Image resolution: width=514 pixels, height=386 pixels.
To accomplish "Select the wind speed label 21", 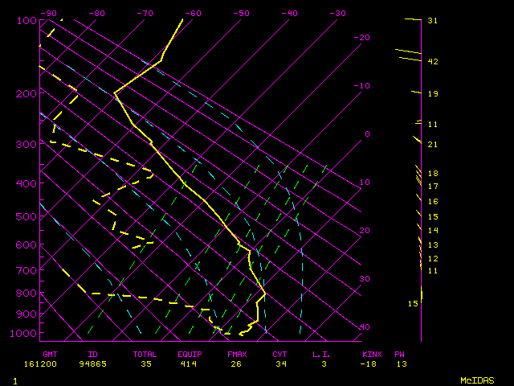I will pyautogui.click(x=432, y=145).
